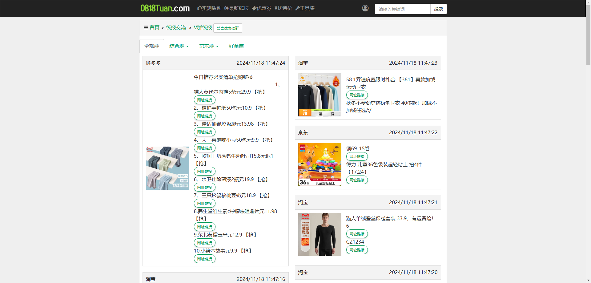
Task: Click the 猫人 underwear product thumbnail
Action: click(167, 168)
